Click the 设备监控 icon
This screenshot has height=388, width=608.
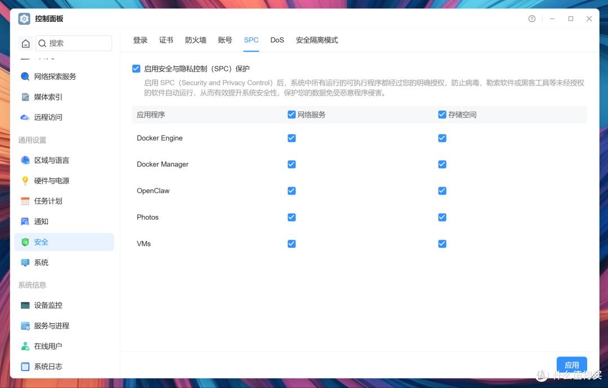click(25, 305)
